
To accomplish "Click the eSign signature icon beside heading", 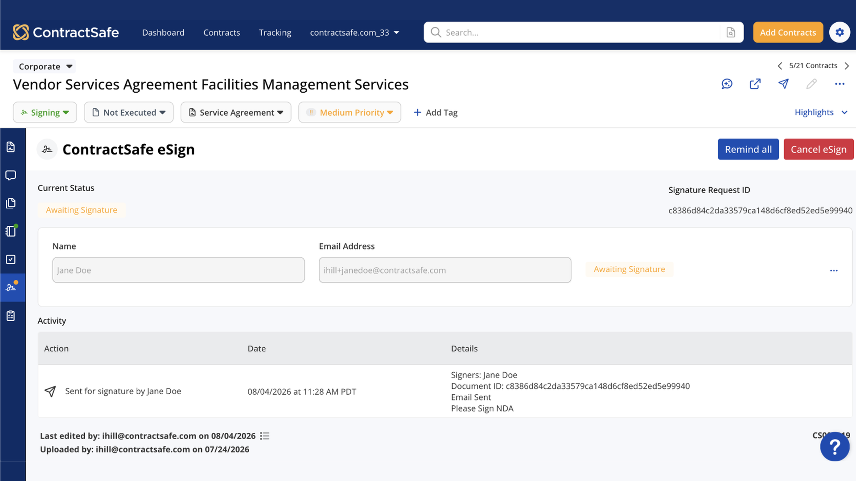I will pyautogui.click(x=47, y=150).
